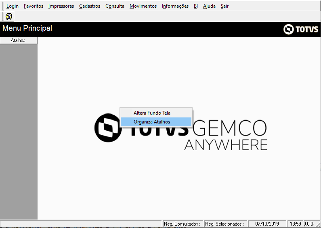Click the help question-mark toolbar icon

click(9, 17)
